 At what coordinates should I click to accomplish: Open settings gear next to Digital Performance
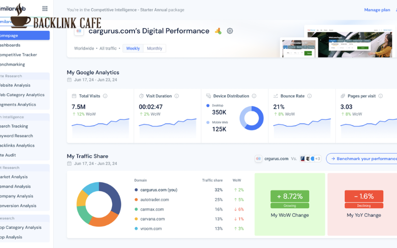point(230,31)
